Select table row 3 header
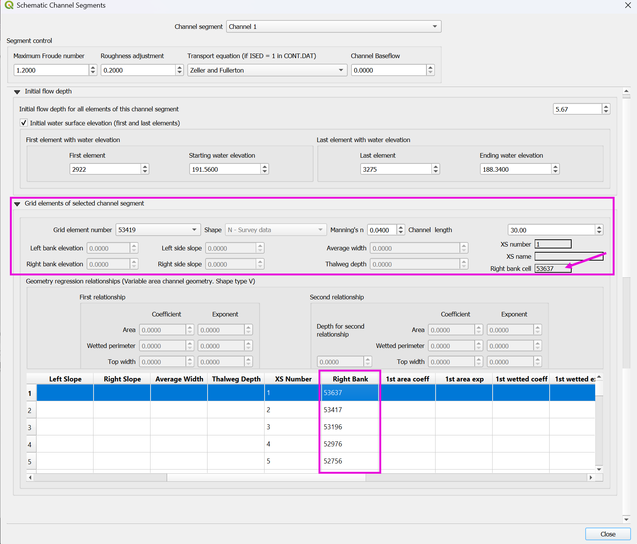Screen dimensions: 637x544 (30, 427)
